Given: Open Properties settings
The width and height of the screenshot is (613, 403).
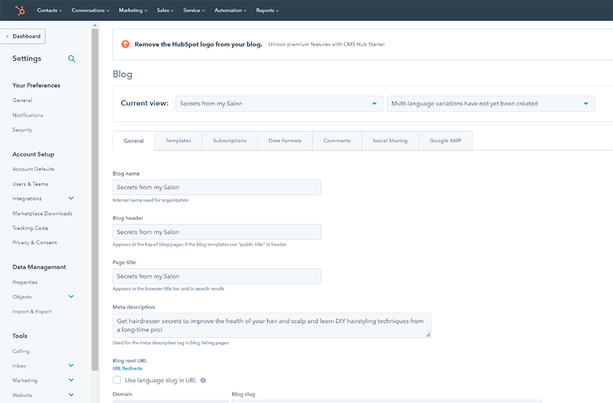Looking at the screenshot, I should (25, 283).
